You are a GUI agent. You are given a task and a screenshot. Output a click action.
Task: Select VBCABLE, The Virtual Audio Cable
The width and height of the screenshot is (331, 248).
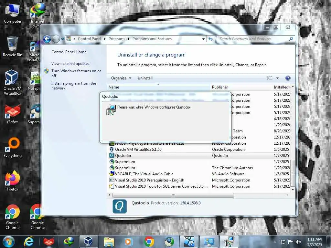(x=144, y=174)
